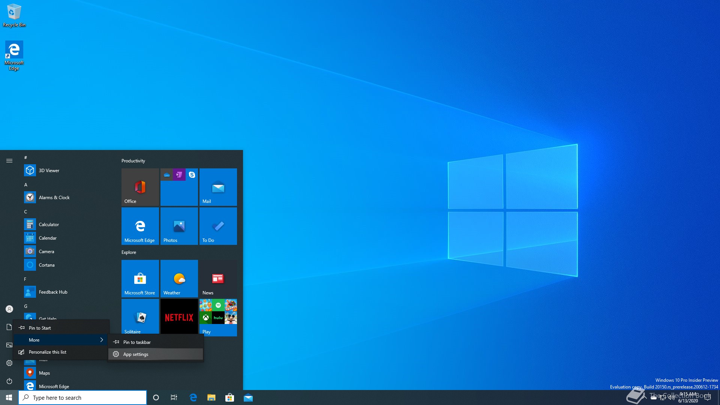Click the Weather tile
Viewport: 720px width, 405px height.
tap(179, 279)
